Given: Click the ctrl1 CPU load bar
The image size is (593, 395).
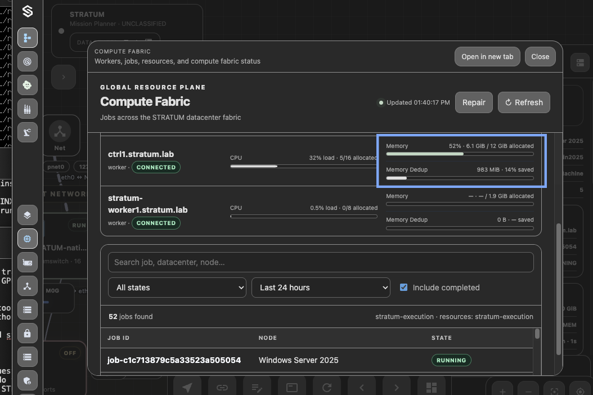Looking at the screenshot, I should pos(304,166).
